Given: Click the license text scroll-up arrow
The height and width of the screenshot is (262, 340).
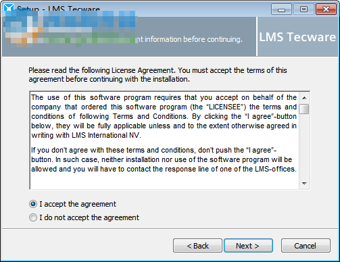Looking at the screenshot, I should [x=304, y=98].
